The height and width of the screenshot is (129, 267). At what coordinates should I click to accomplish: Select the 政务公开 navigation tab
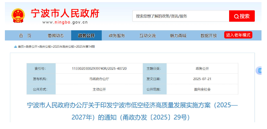[86, 35]
